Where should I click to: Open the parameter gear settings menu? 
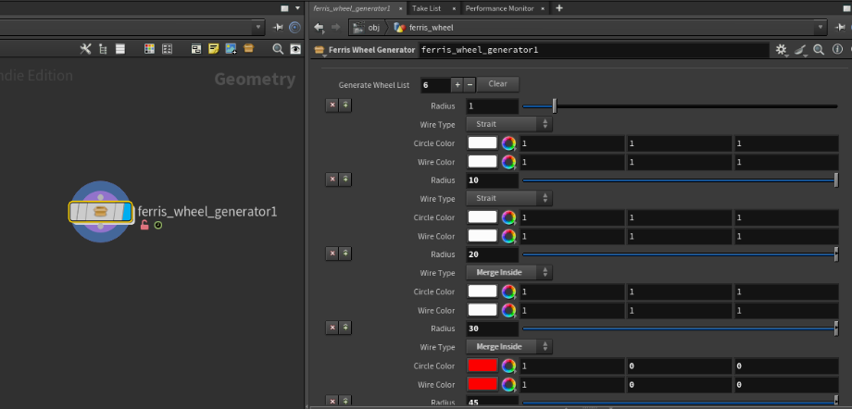pos(781,50)
